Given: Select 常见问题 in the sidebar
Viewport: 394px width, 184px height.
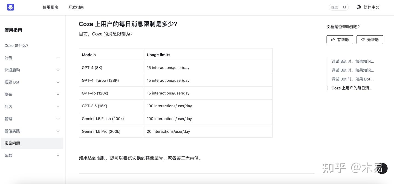Looking at the screenshot, I should click(12, 142).
